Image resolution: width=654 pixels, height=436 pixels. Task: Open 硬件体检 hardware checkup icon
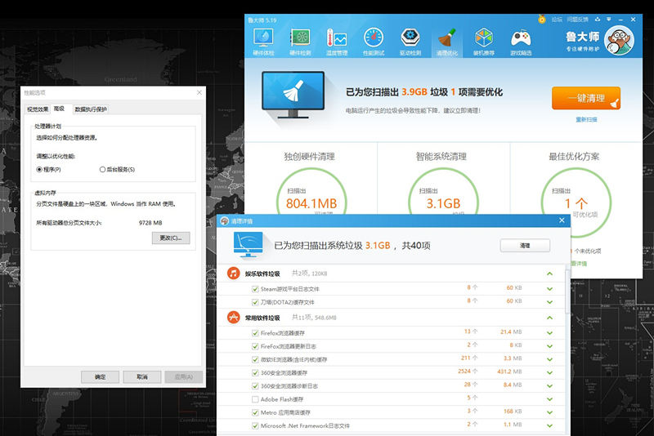tap(263, 41)
